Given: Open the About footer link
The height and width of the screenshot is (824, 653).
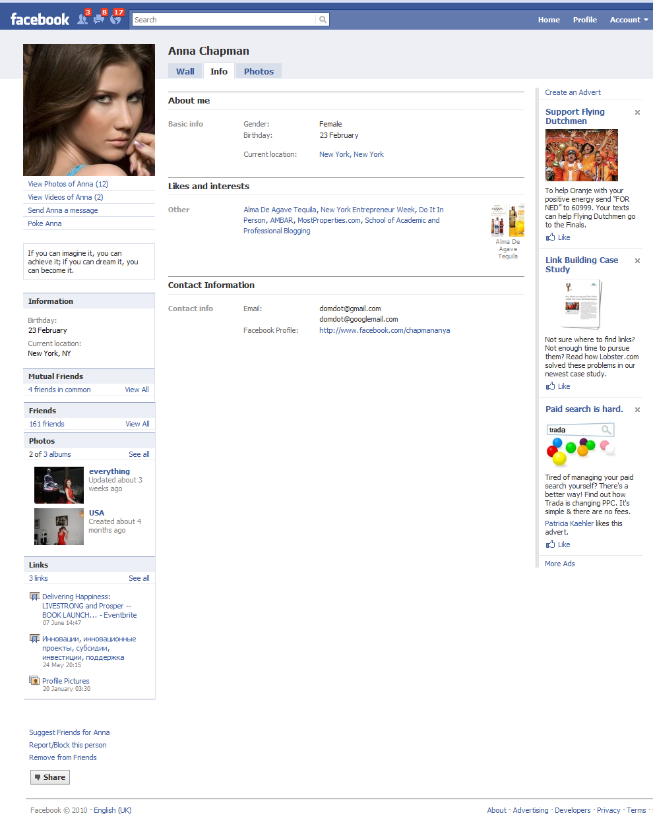Looking at the screenshot, I should click(x=497, y=810).
